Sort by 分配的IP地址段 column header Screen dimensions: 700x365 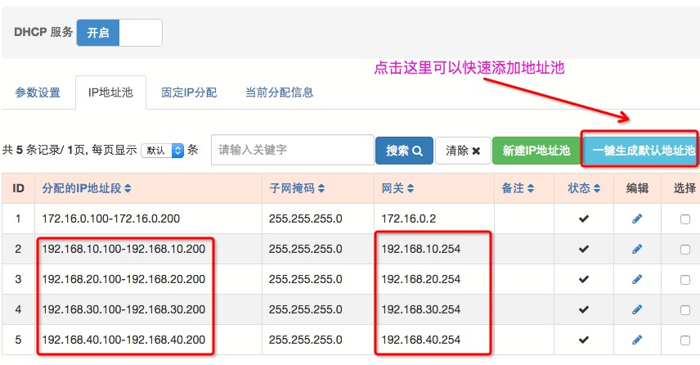coord(87,188)
